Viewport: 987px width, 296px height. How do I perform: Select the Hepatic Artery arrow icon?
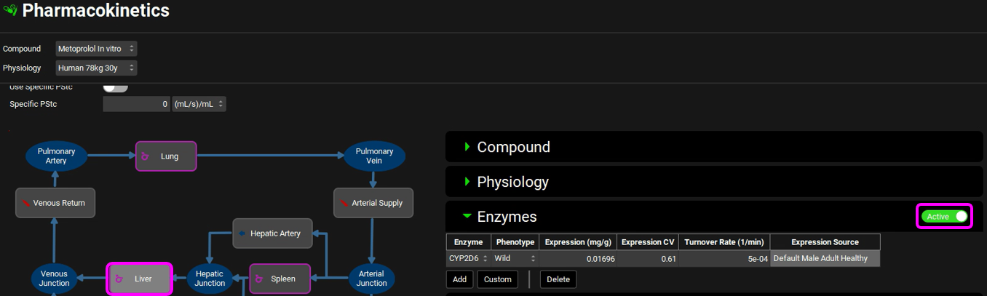[242, 233]
